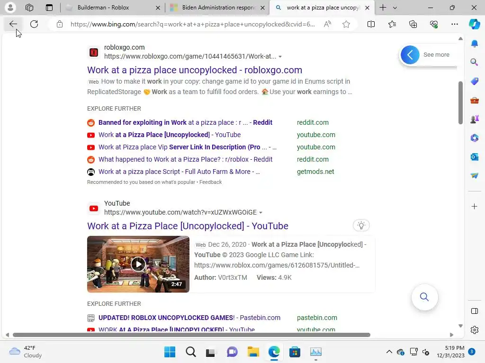Show hidden system tray icons chevron
485x363 pixels.
click(x=389, y=352)
